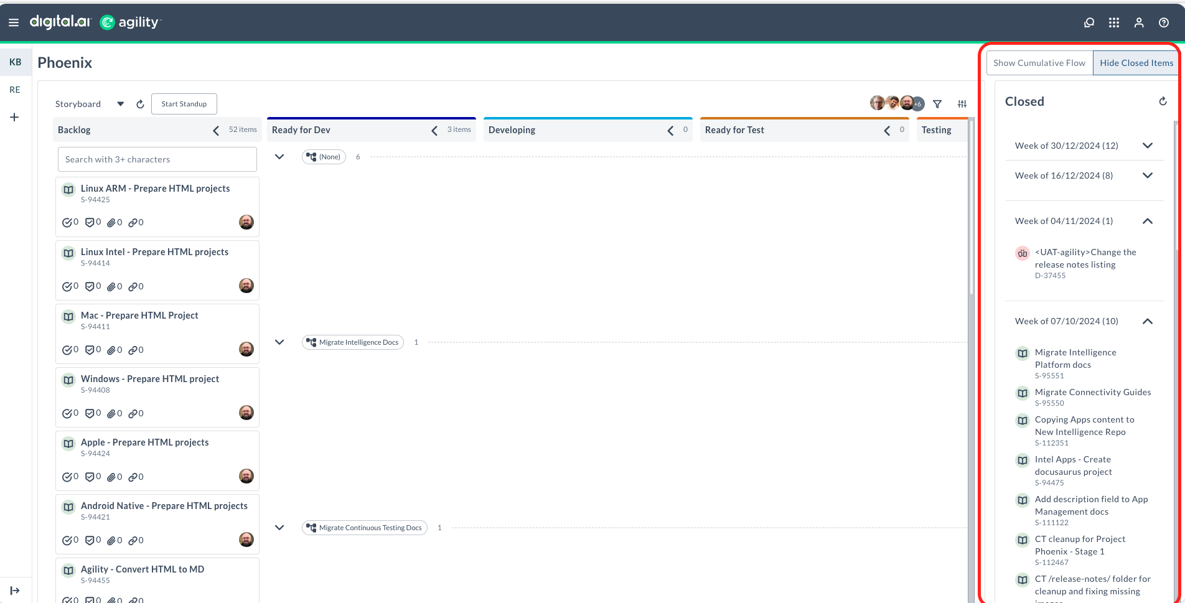Open the hamburger menu in top bar
This screenshot has height=603, width=1185.
13,22
